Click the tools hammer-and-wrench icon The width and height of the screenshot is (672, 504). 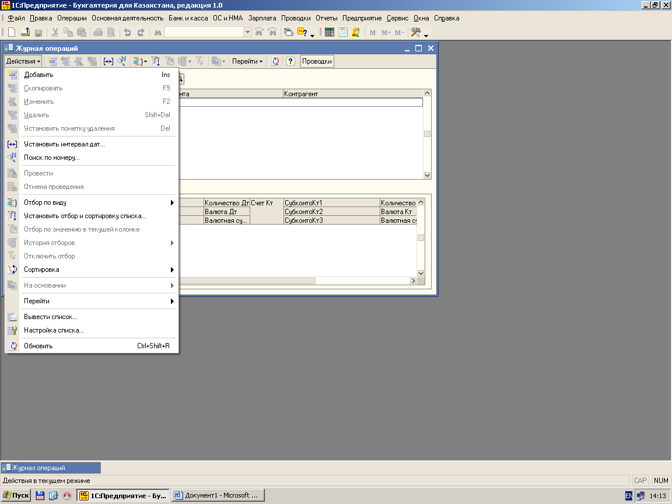click(416, 32)
